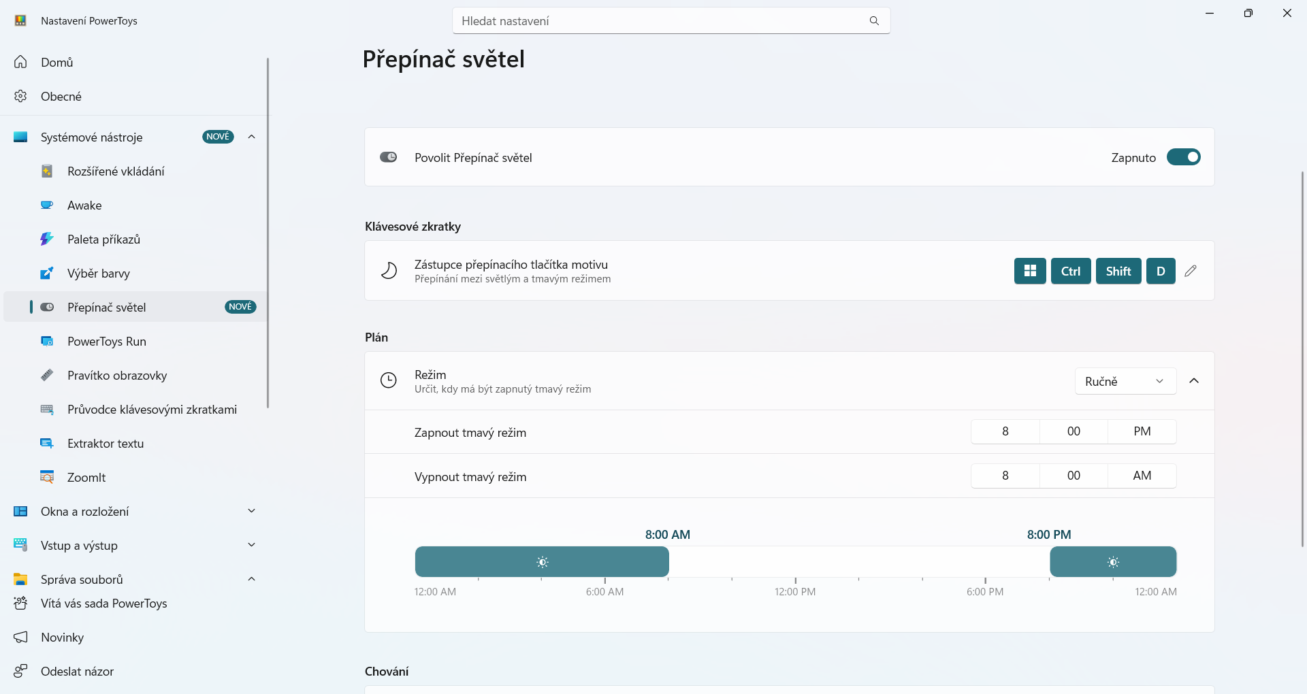Click the Paleta příkazů lightning icon
The height and width of the screenshot is (694, 1307).
(x=47, y=239)
